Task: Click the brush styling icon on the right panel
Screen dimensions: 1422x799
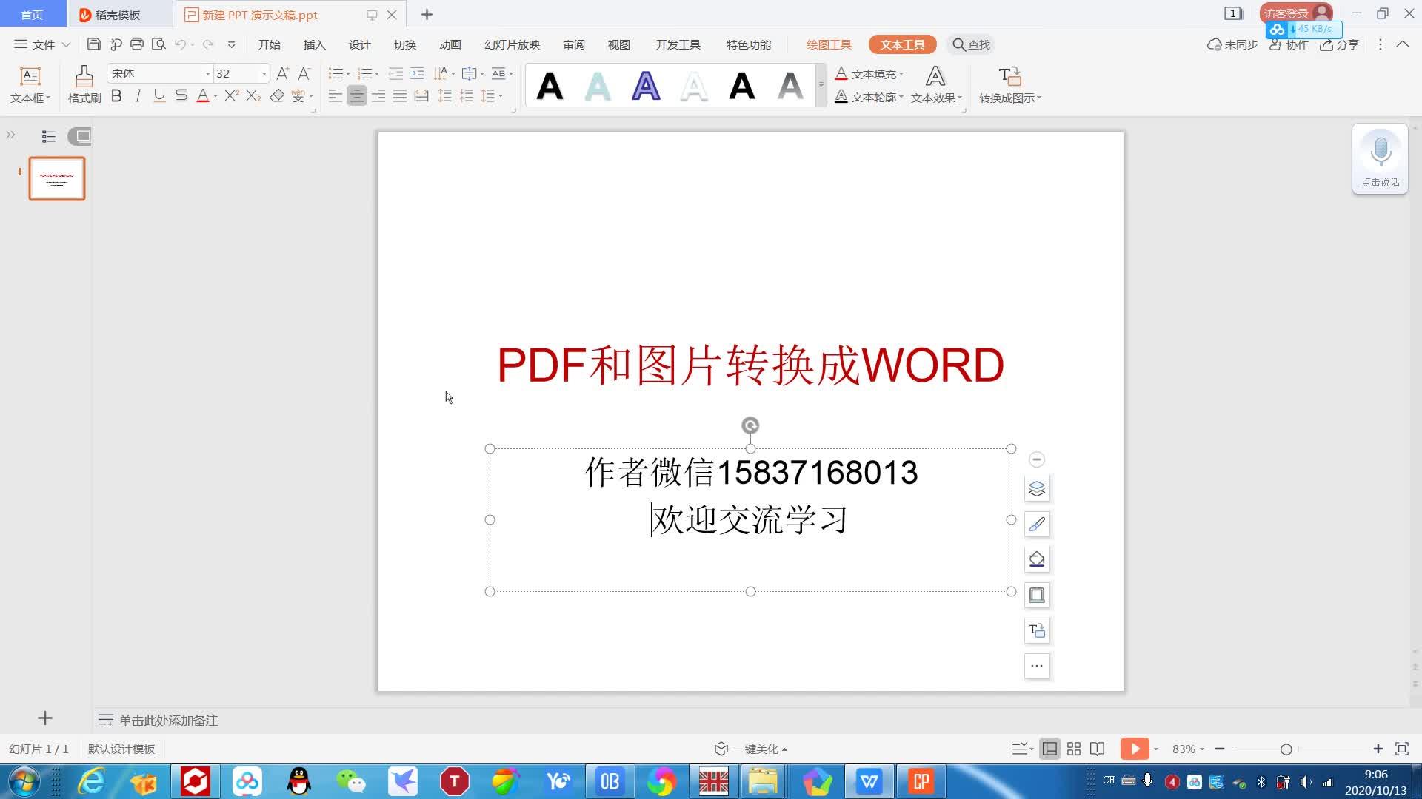Action: tap(1036, 524)
